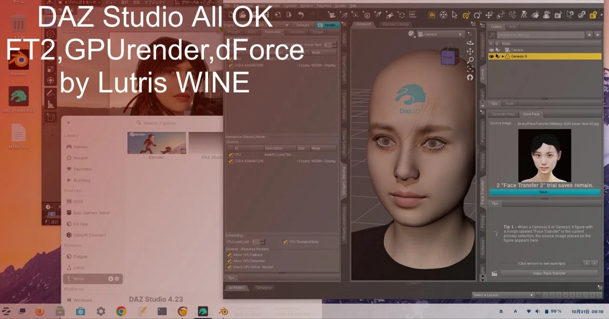This screenshot has height=319, width=609.
Task: Click the viewport pan view control
Action: 470,51
